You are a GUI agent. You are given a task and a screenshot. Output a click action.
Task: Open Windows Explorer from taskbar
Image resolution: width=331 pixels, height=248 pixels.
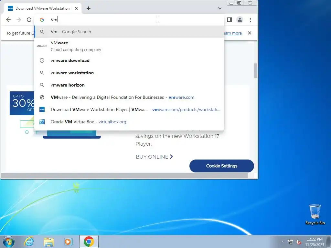(49, 242)
